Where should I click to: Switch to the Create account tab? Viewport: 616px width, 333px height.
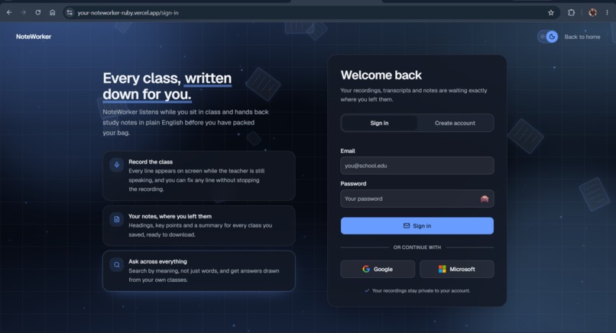(455, 123)
